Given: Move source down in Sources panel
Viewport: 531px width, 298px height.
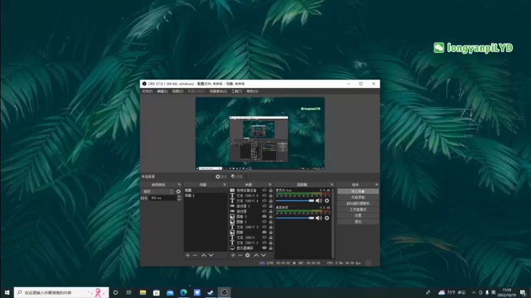Looking at the screenshot, I should [264, 256].
